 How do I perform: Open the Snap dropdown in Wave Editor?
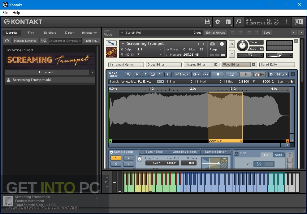(182, 75)
